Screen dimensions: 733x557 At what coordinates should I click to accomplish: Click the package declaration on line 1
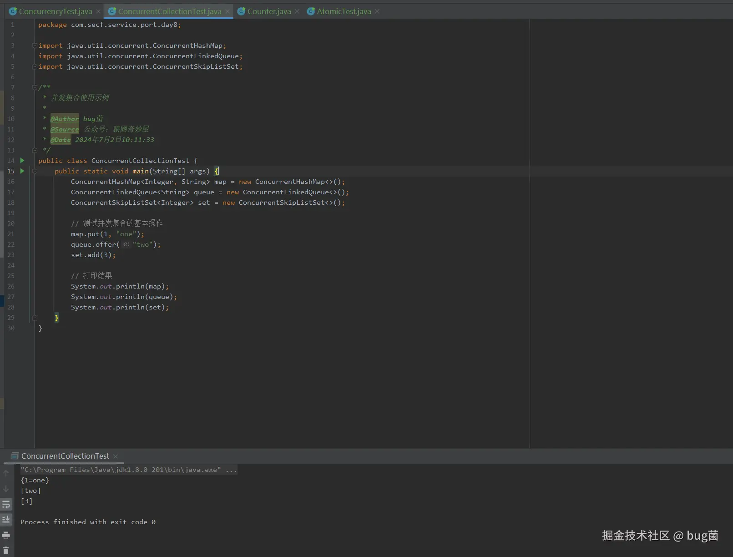(110, 25)
